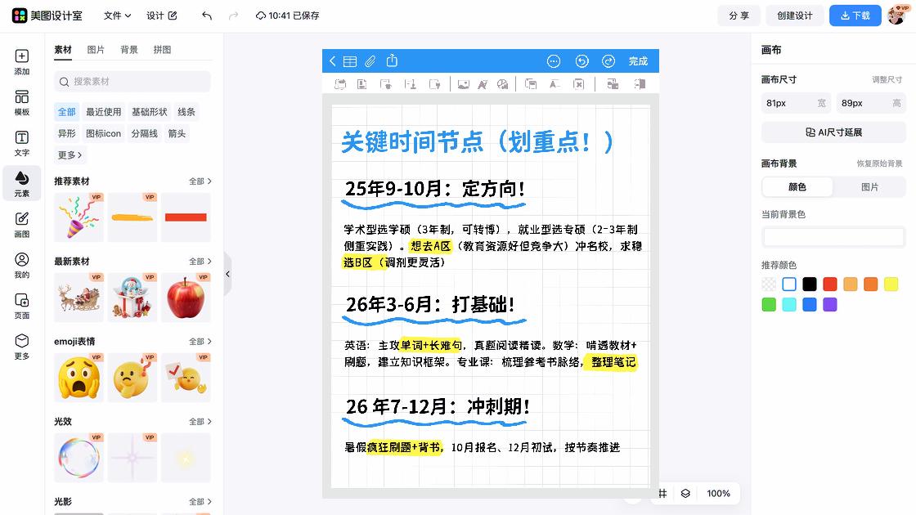Switch to the 素材 tab

coord(62,50)
